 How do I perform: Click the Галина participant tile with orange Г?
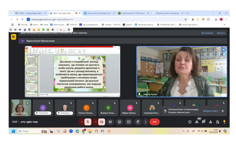point(86,108)
